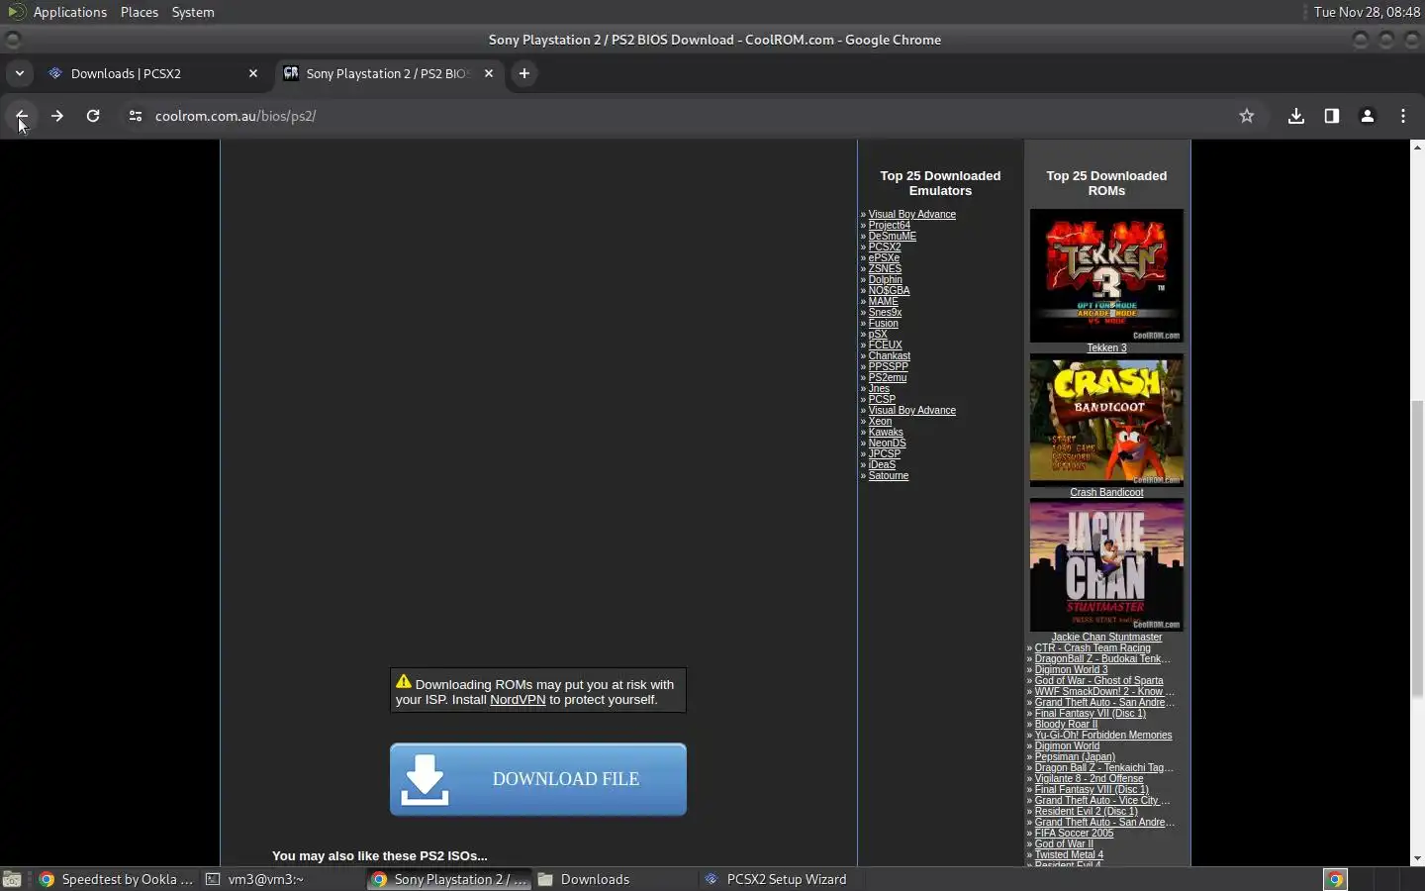
Task: Open the Dolphin emulator link
Action: (886, 279)
